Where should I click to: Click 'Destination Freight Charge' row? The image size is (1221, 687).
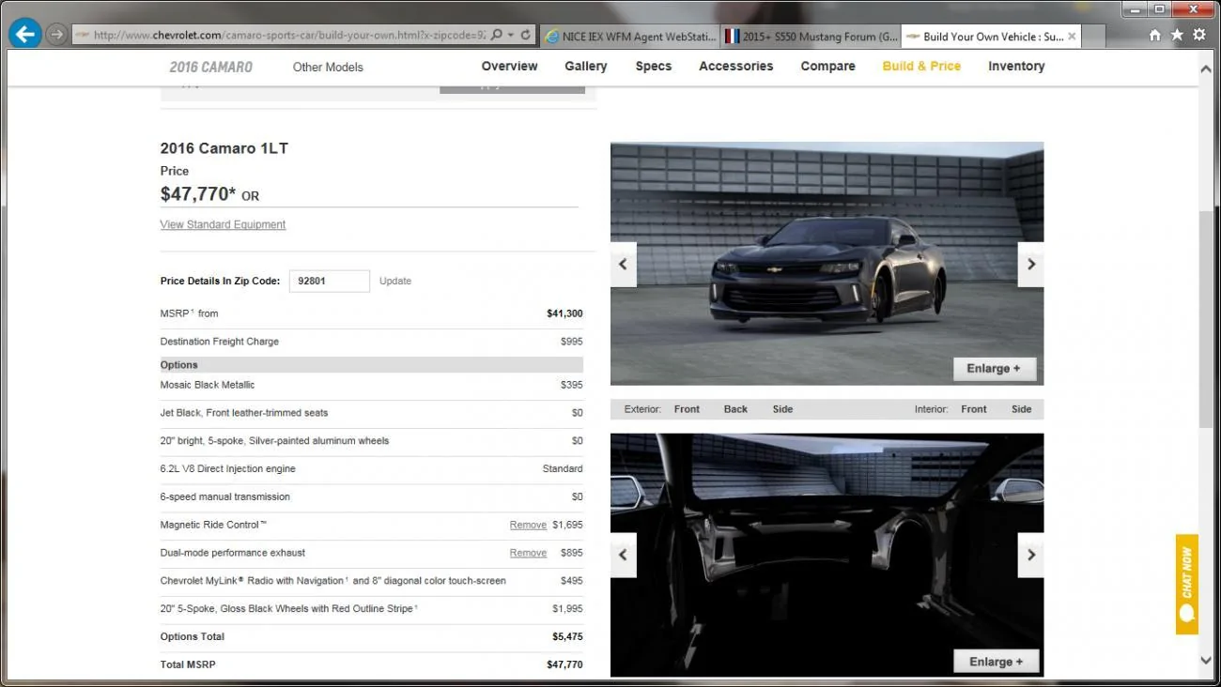pos(371,342)
